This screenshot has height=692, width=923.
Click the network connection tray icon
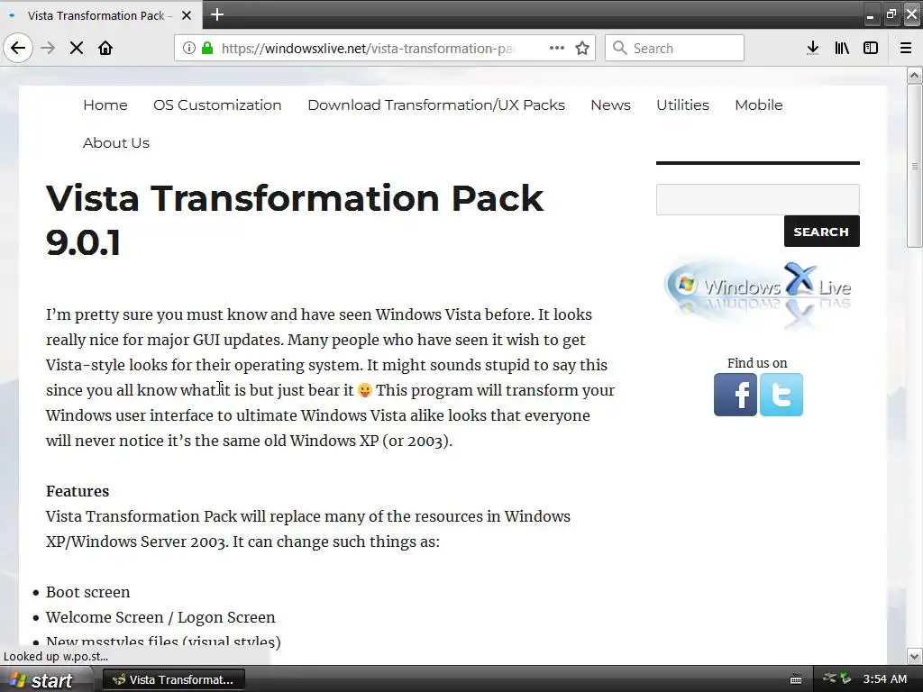829,678
